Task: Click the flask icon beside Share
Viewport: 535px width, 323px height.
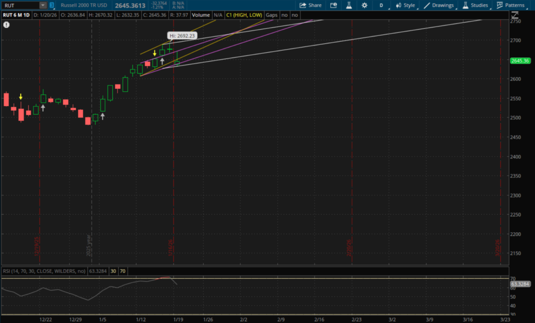Action: click(x=348, y=5)
